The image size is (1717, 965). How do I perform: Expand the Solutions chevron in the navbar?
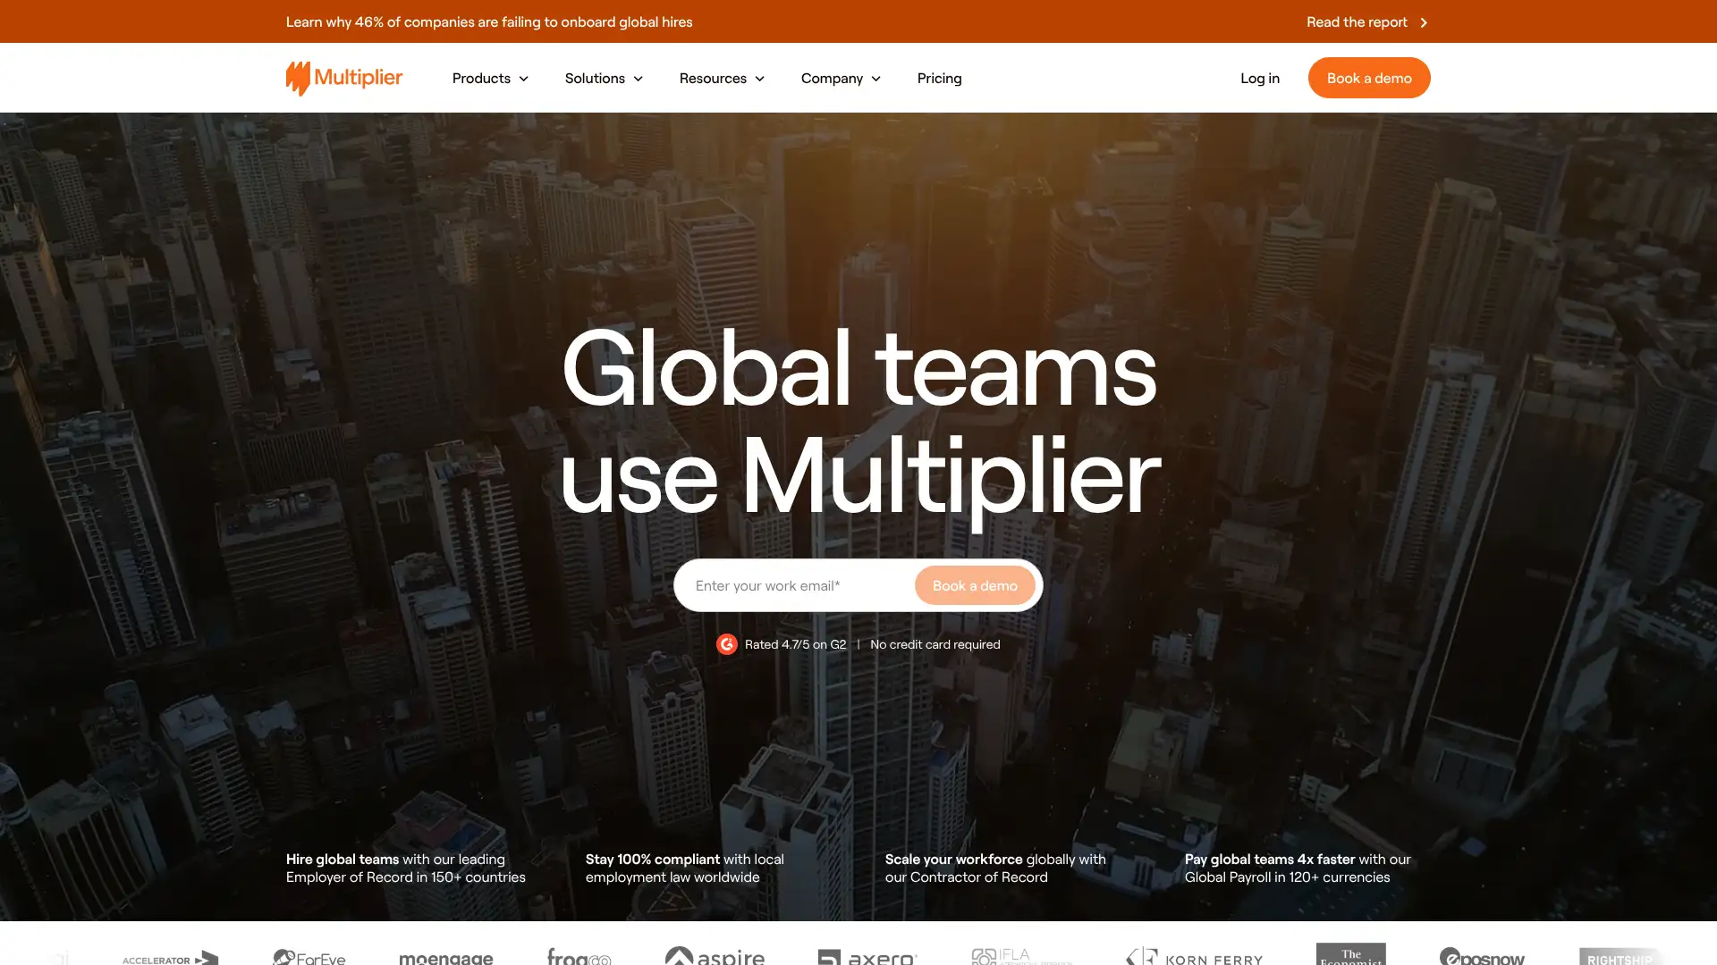[x=639, y=79]
